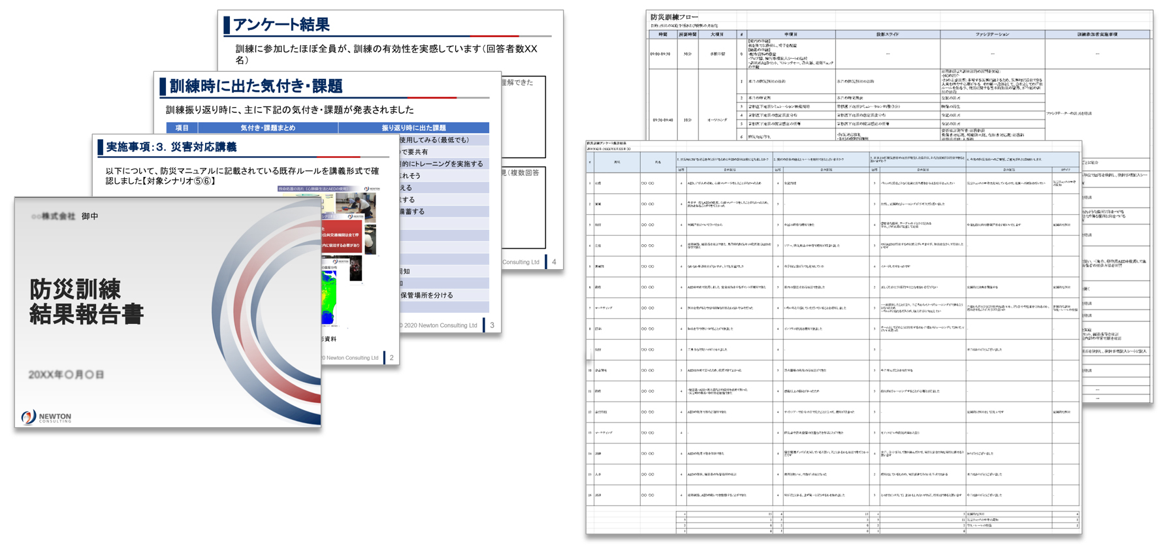The width and height of the screenshot is (1171, 546).
Task: Click the seismic intensity map thumbnail
Action: click(x=328, y=298)
